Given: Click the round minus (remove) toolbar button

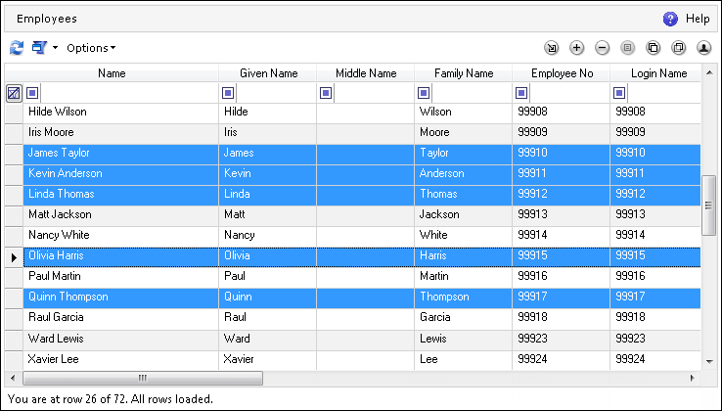Looking at the screenshot, I should coord(602,47).
